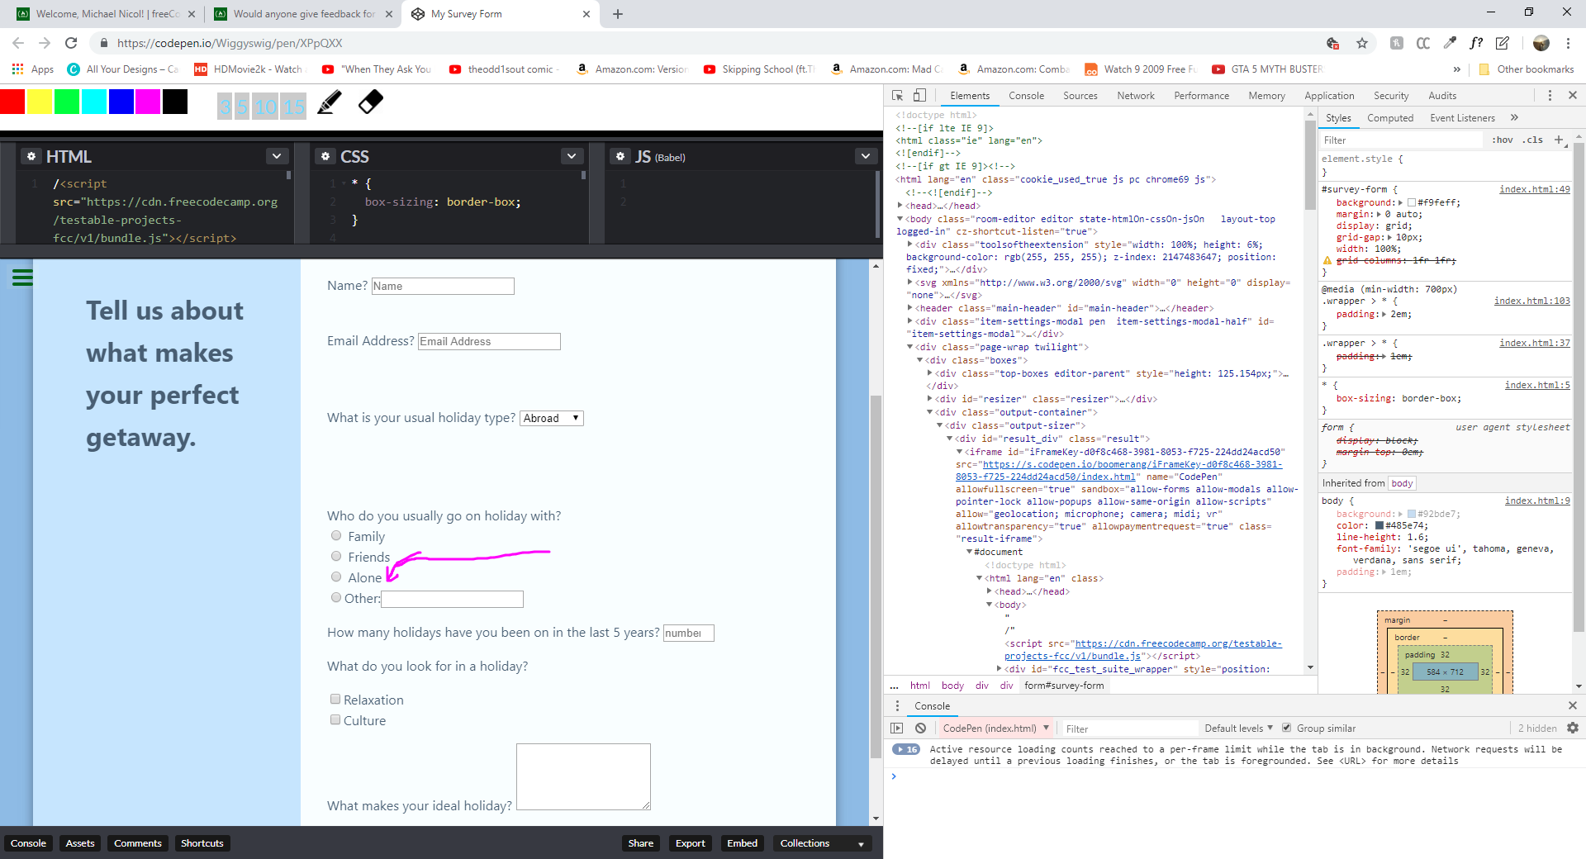Expand the HTML editor dropdown arrow
Viewport: 1586px width, 859px height.
(x=277, y=156)
